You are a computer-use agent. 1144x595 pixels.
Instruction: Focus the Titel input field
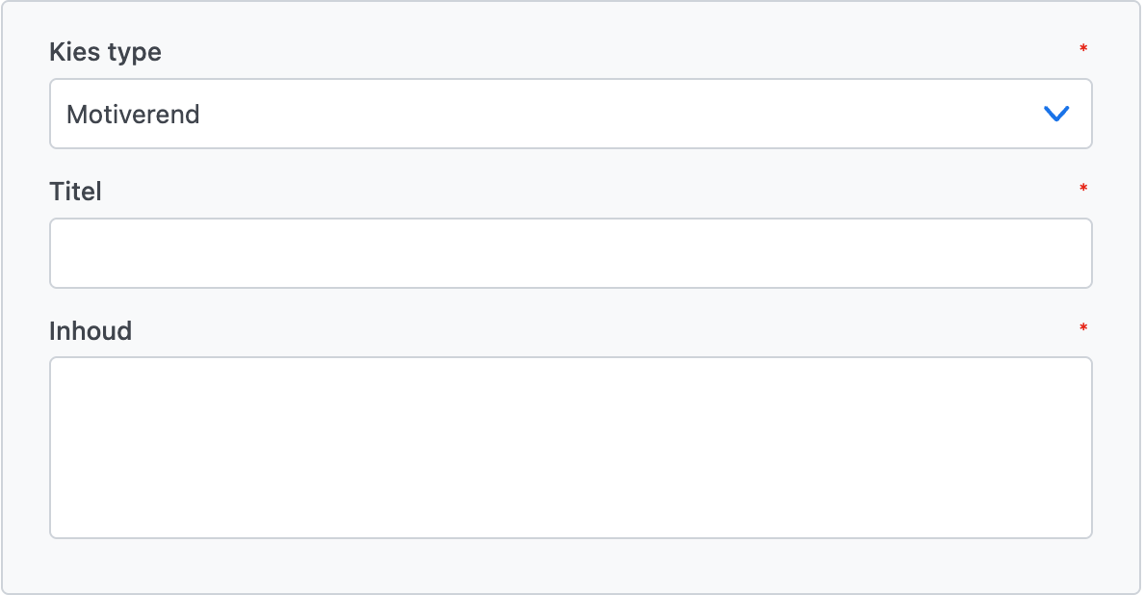click(570, 253)
